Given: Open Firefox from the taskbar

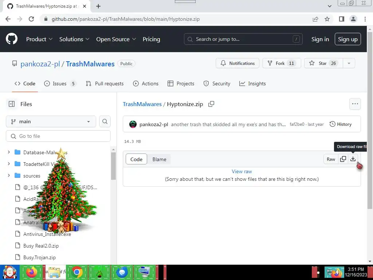Looking at the screenshot, I should coord(32,272).
